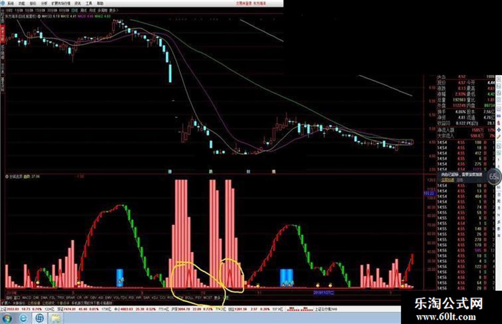This screenshot has width=502, height=324.
Task: Open the 系统 menu
Action: tap(11, 4)
